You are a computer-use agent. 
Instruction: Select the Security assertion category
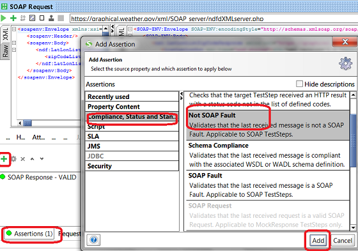132,166
